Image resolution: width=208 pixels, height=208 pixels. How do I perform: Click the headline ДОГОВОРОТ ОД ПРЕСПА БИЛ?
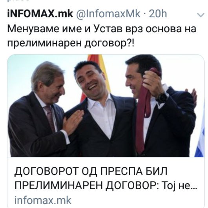(x=91, y=172)
